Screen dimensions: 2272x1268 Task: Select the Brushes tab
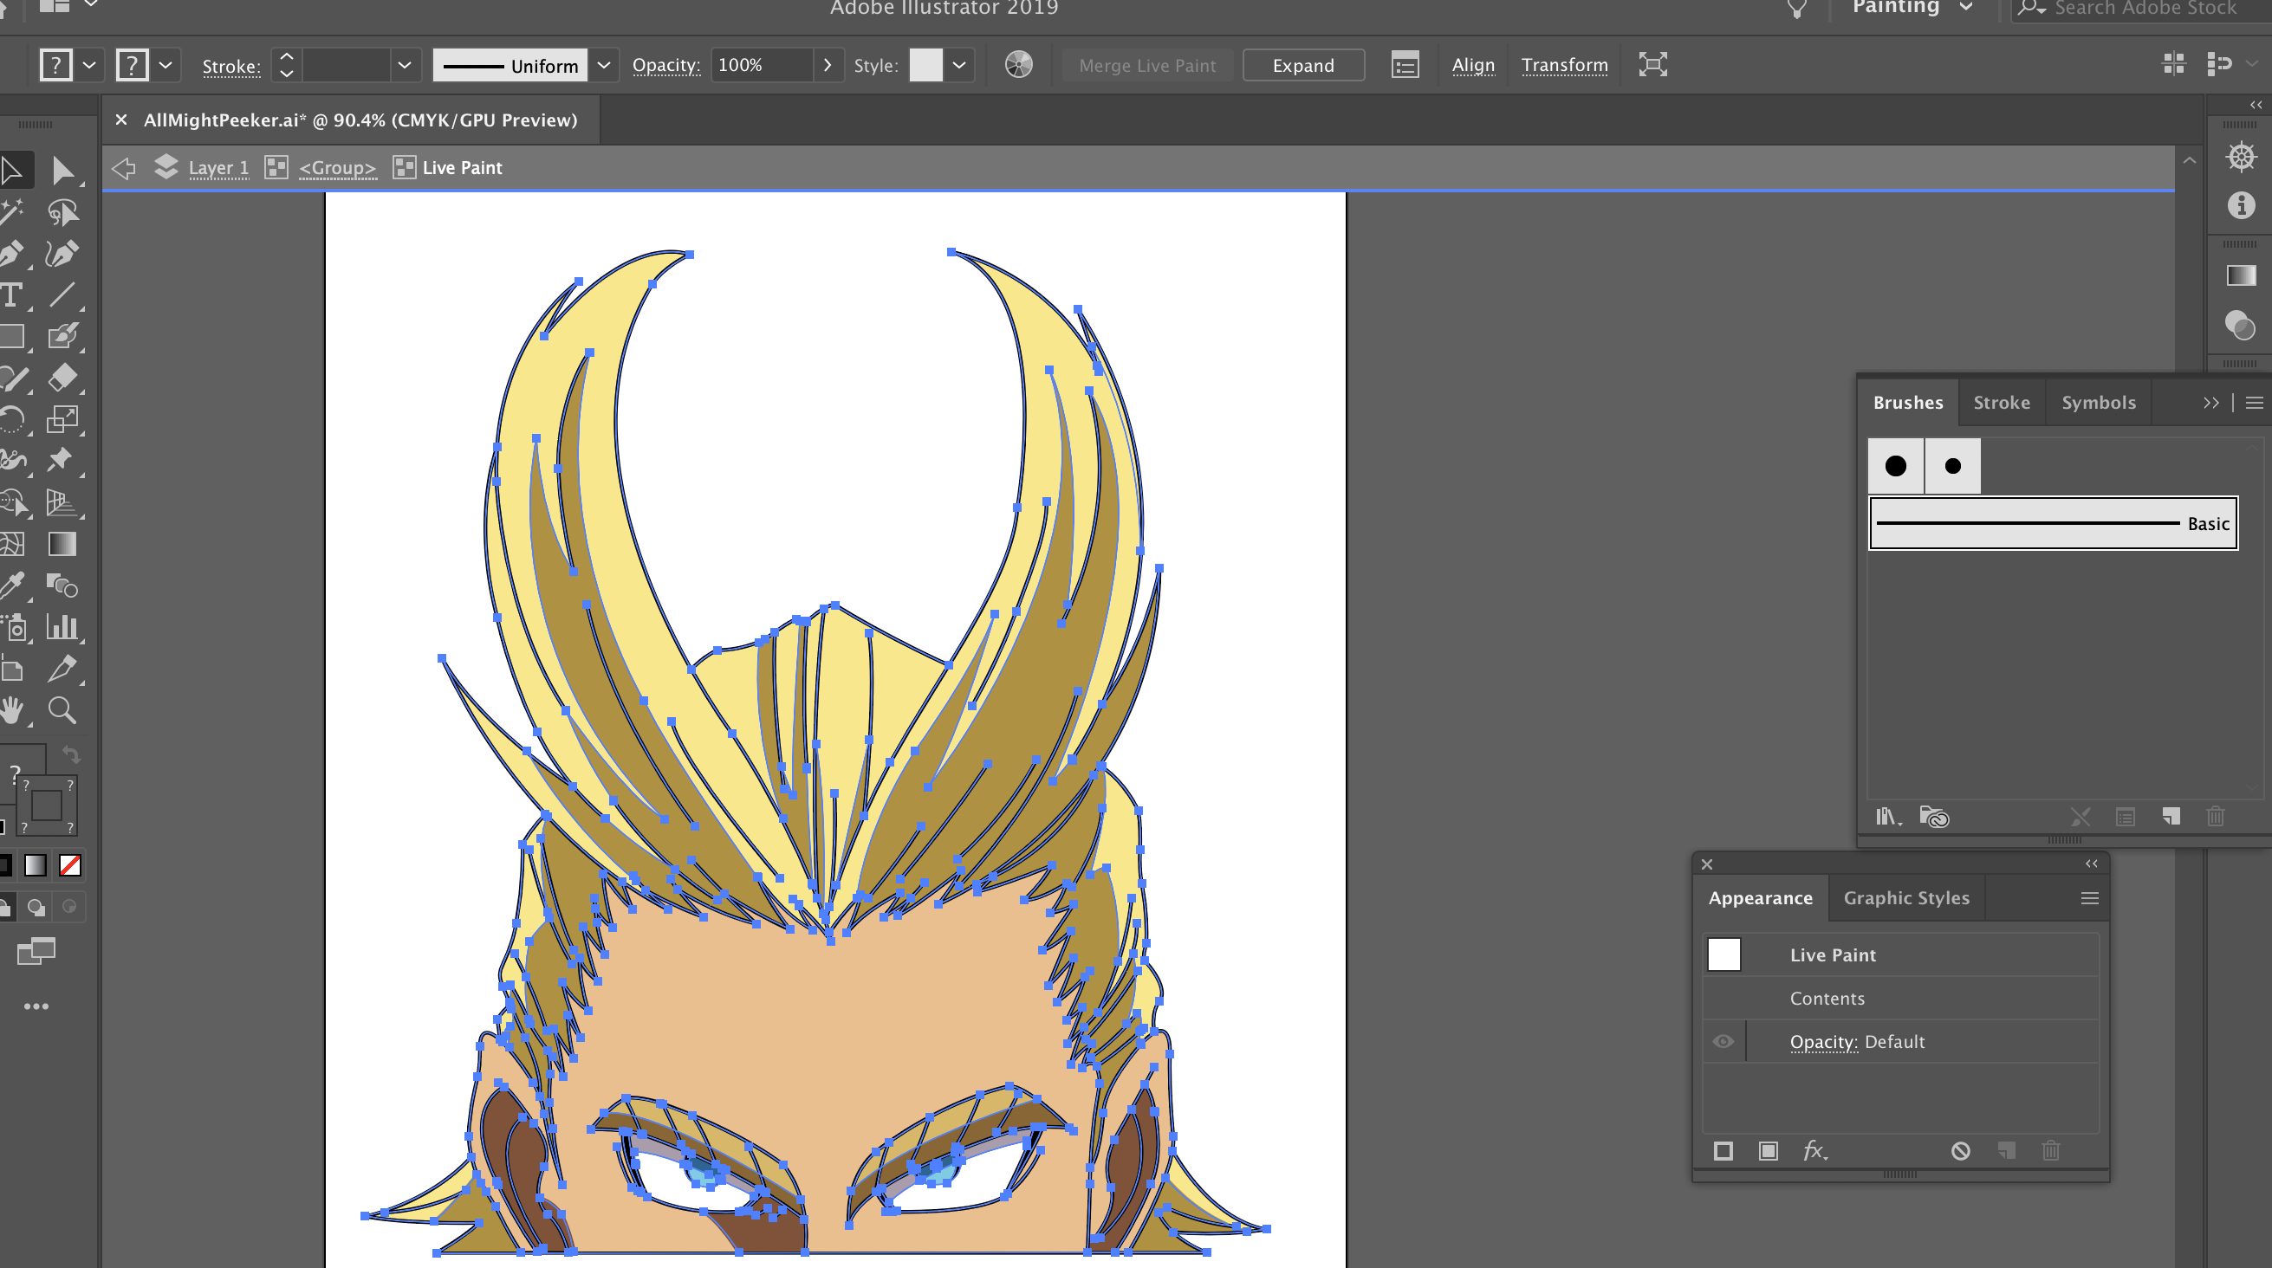click(x=1908, y=403)
